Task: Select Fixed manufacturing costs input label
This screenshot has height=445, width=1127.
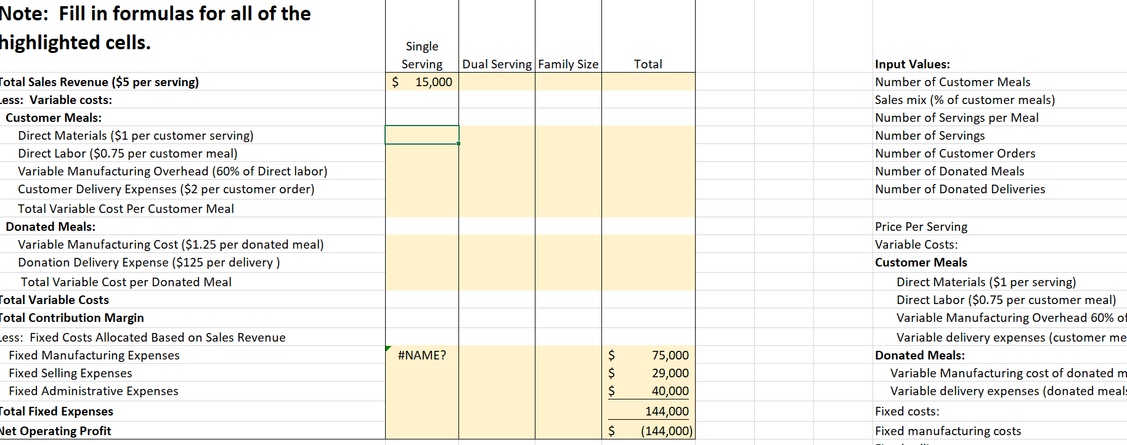Action: coord(948,431)
